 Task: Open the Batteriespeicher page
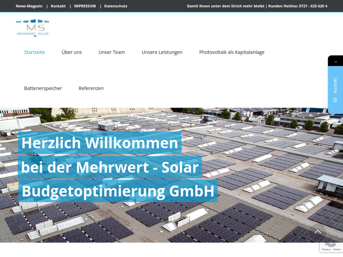[x=43, y=88]
